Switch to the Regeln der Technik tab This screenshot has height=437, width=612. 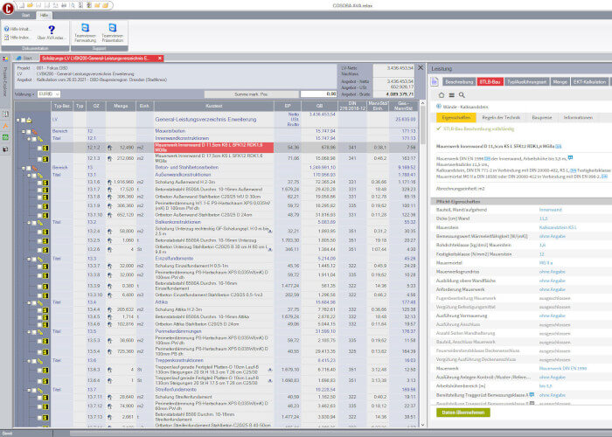click(501, 117)
